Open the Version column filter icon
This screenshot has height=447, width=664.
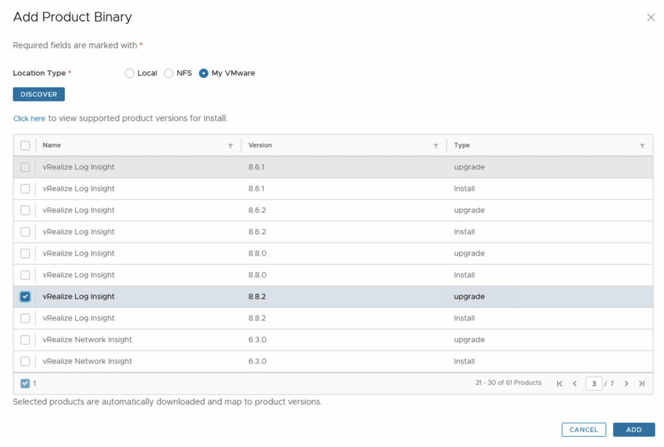click(x=436, y=146)
